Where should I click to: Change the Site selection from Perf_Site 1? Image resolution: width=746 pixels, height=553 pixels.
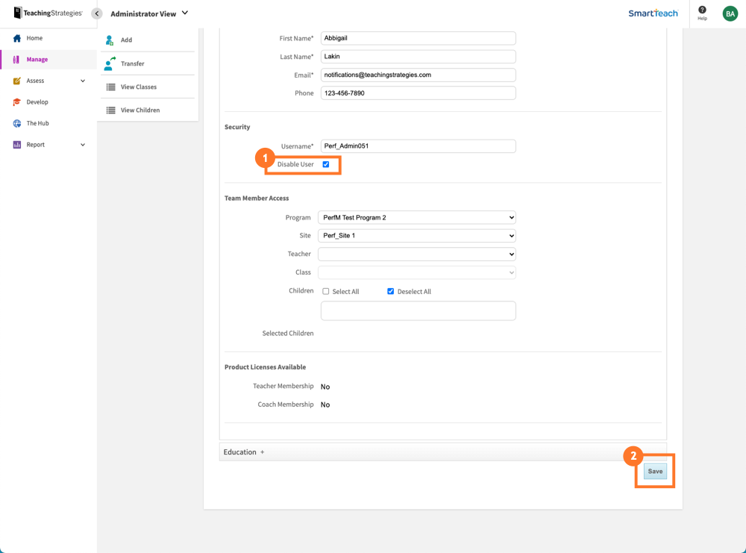[x=416, y=235]
